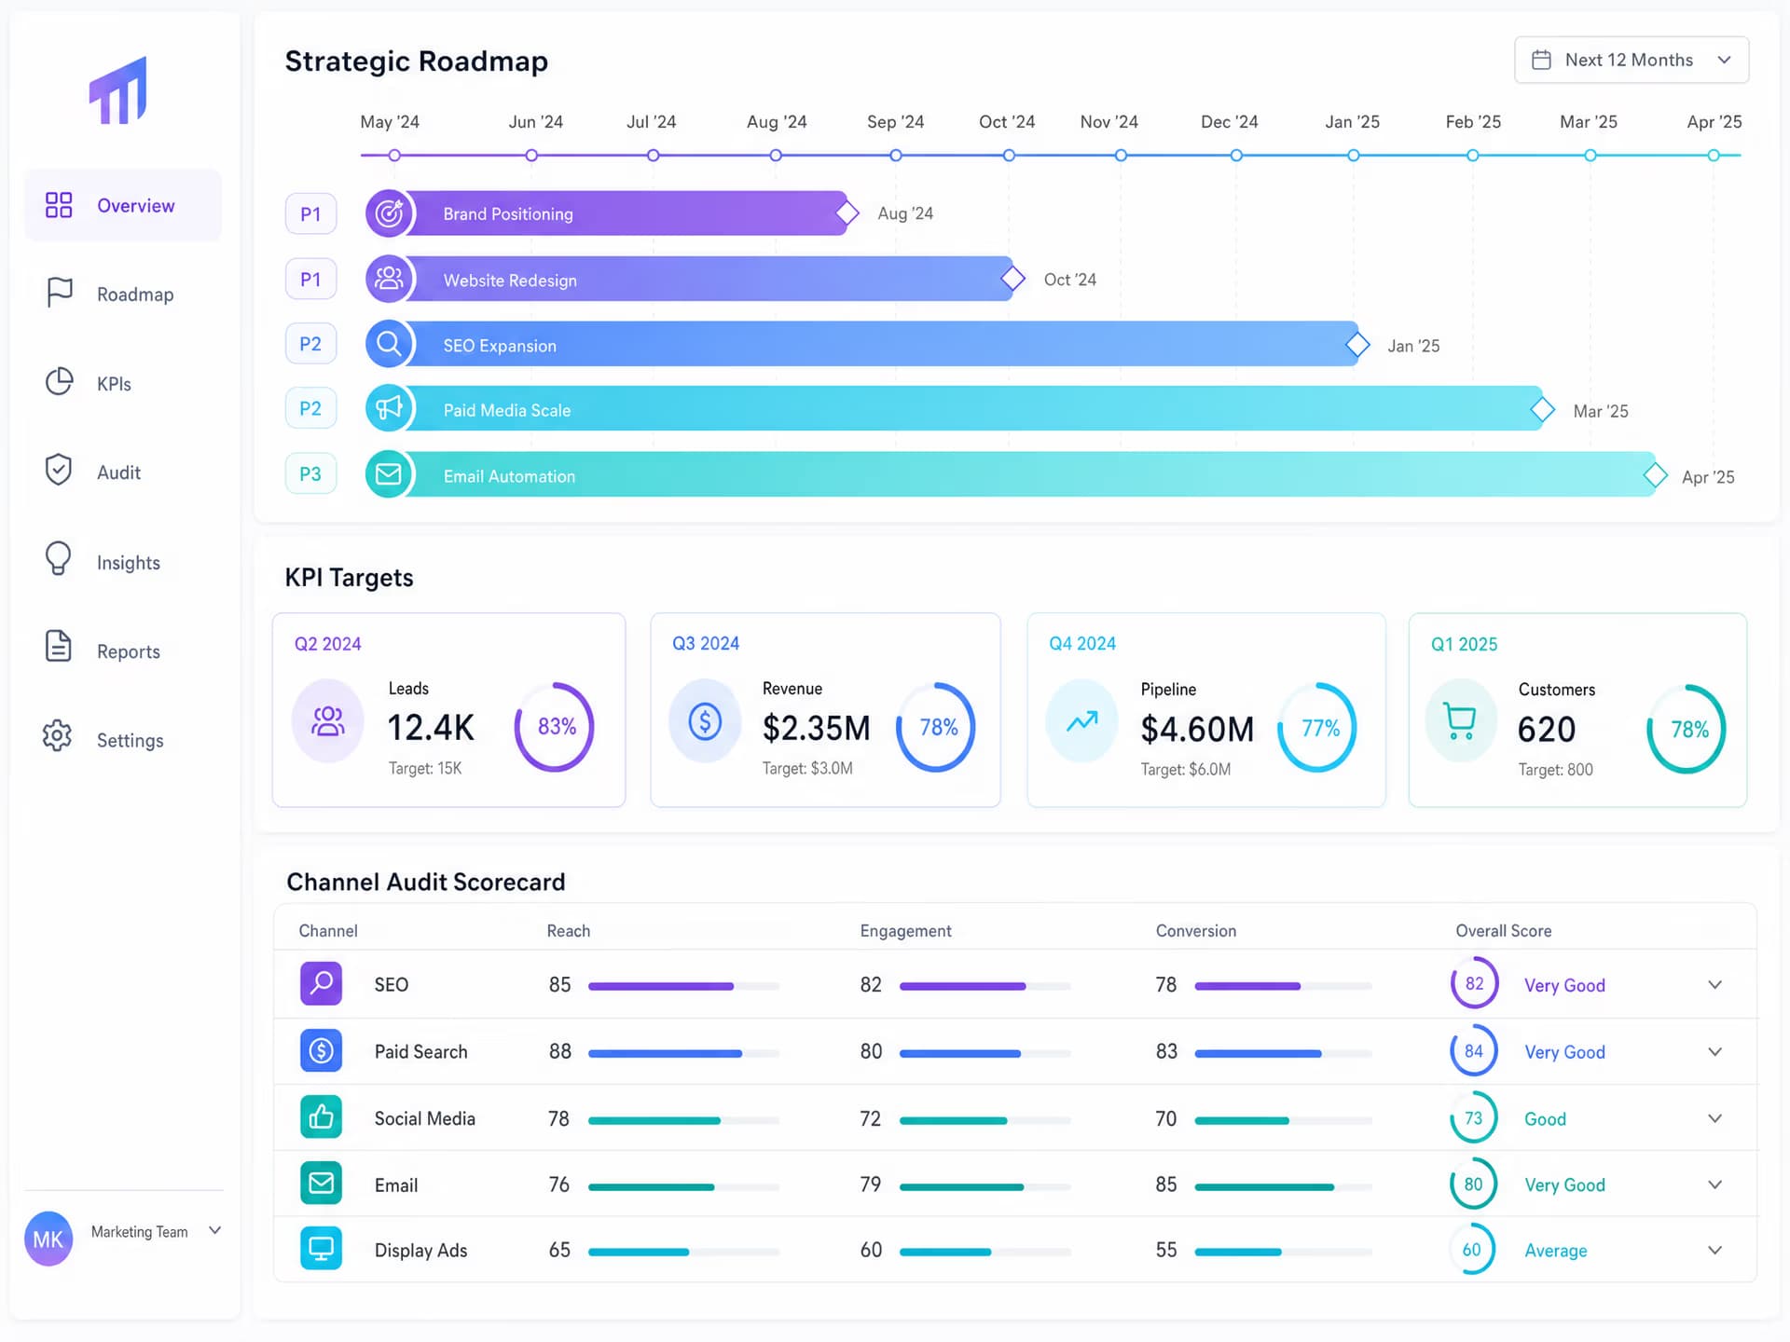Click the Reports document icon
The width and height of the screenshot is (1790, 1342).
pyautogui.click(x=58, y=646)
